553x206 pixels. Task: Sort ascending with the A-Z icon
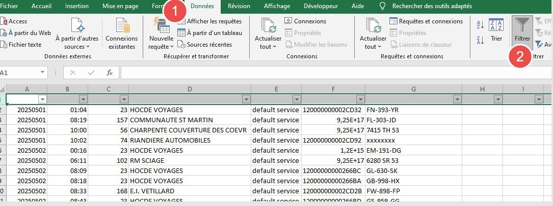pyautogui.click(x=480, y=24)
